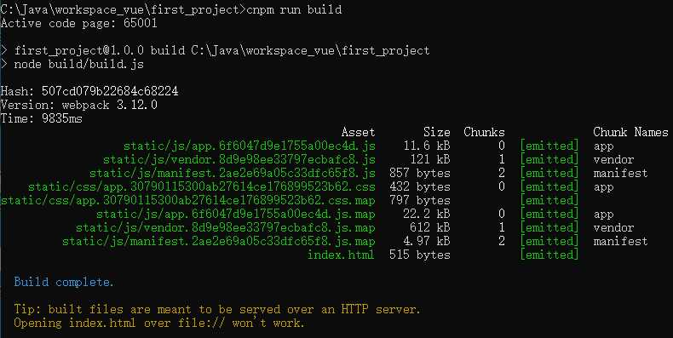The height and width of the screenshot is (338, 673).
Task: Select the webpack Hash value line
Action: point(89,91)
